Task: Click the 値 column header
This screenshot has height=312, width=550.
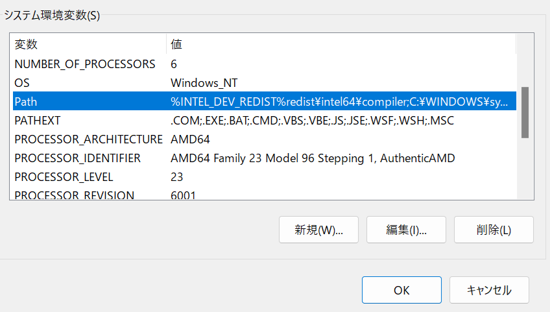Action: (x=341, y=44)
